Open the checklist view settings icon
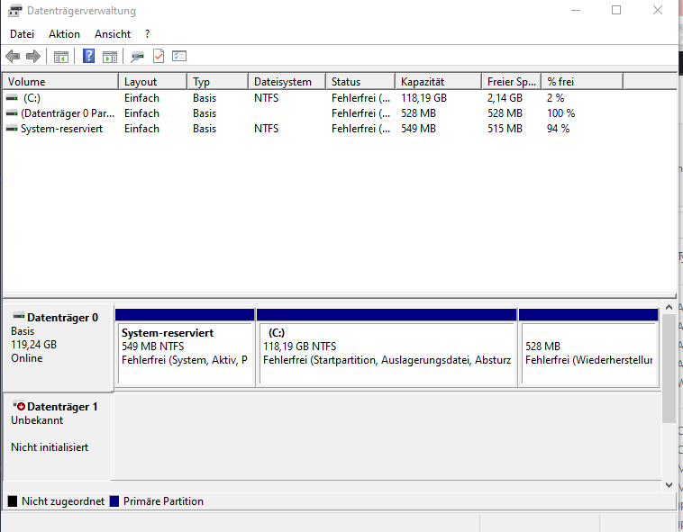Viewport: 683px width, 532px height. 179,56
